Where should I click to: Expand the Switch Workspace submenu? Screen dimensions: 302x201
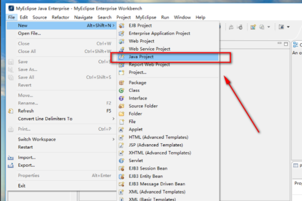[x=112, y=139]
